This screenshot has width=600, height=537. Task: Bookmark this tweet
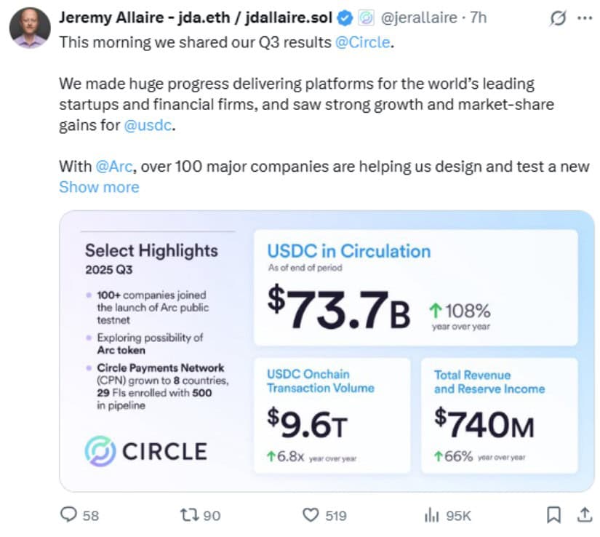[553, 515]
